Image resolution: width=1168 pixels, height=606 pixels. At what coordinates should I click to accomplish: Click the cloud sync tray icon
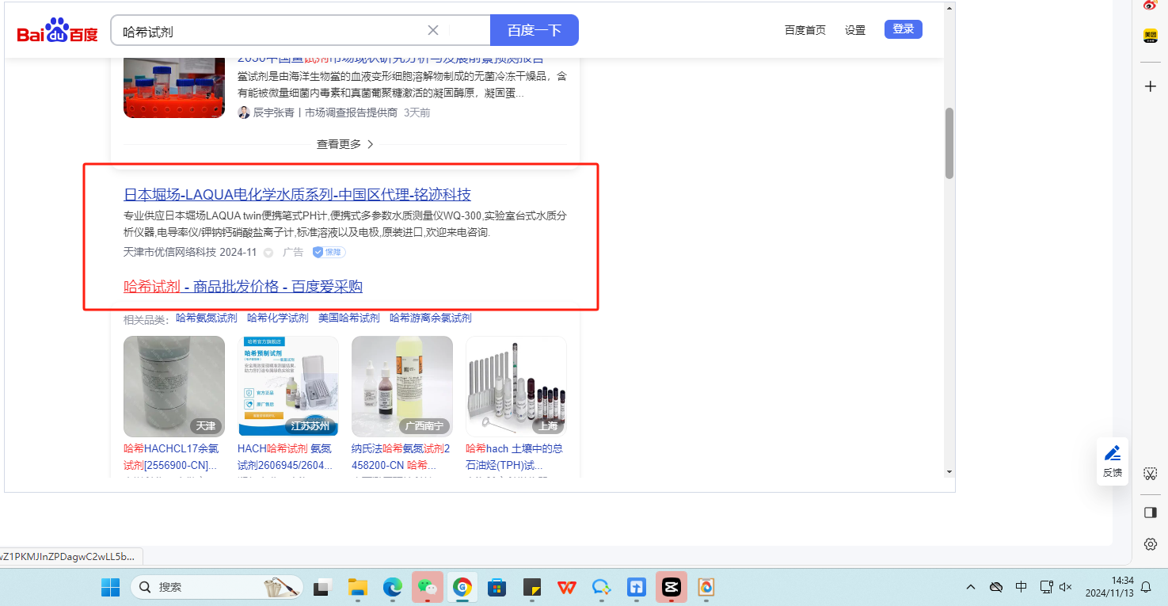997,587
